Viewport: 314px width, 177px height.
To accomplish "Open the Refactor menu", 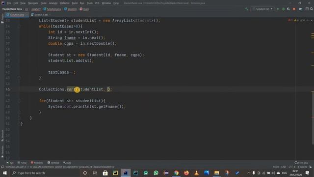I will click(65, 3).
